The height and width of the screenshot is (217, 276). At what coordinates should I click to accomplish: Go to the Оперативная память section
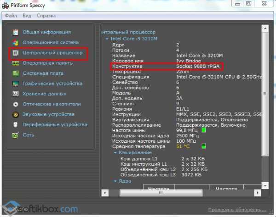coord(47,63)
